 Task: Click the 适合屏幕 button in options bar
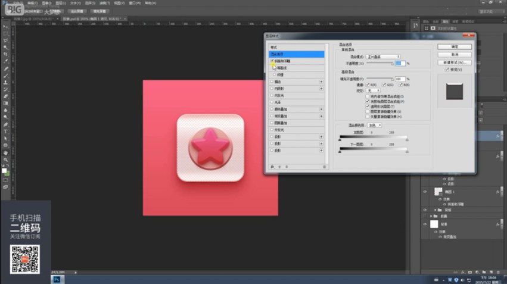(x=77, y=11)
